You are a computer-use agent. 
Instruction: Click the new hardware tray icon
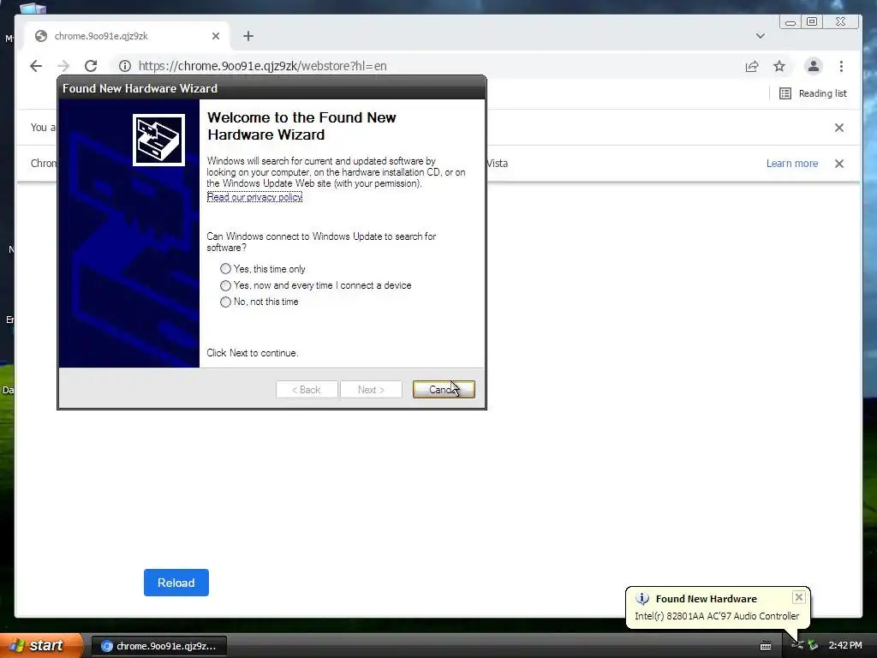(797, 645)
